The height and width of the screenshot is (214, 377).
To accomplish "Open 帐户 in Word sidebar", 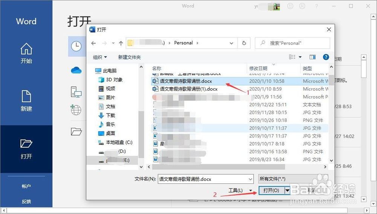I will click(26, 186).
